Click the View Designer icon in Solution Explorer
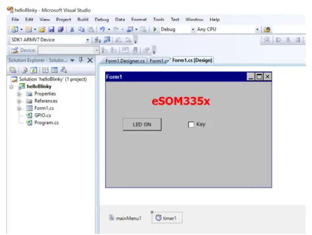Image resolution: width=312 pixels, height=235 pixels. click(54, 70)
